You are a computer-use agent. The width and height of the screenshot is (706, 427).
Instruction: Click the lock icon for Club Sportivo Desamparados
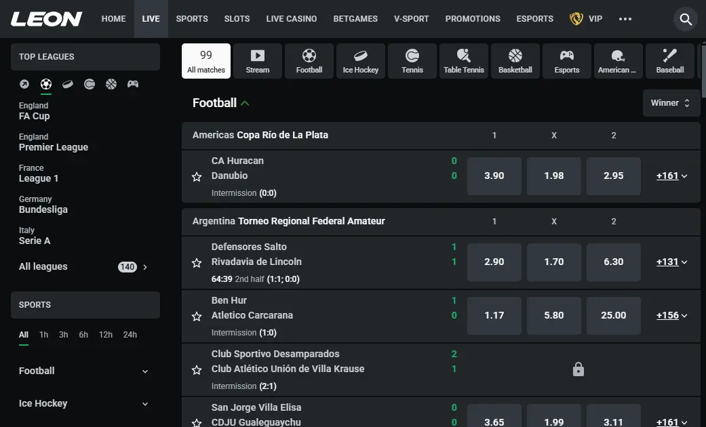578,369
